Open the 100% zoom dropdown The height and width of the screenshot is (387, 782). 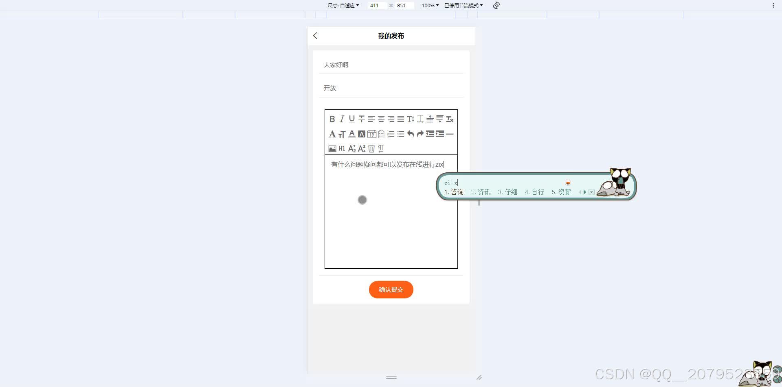point(430,5)
